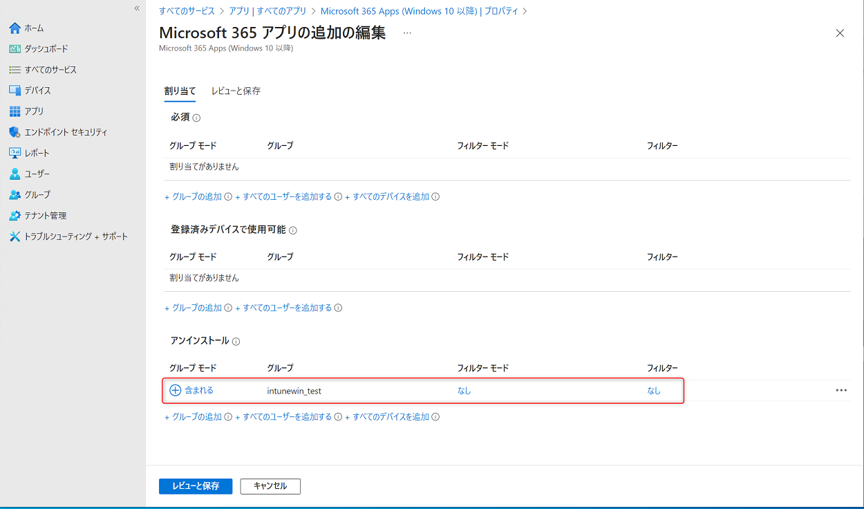Screen dimensions: 864x509
Task: Click the Home icon in sidebar
Action: tap(15, 28)
